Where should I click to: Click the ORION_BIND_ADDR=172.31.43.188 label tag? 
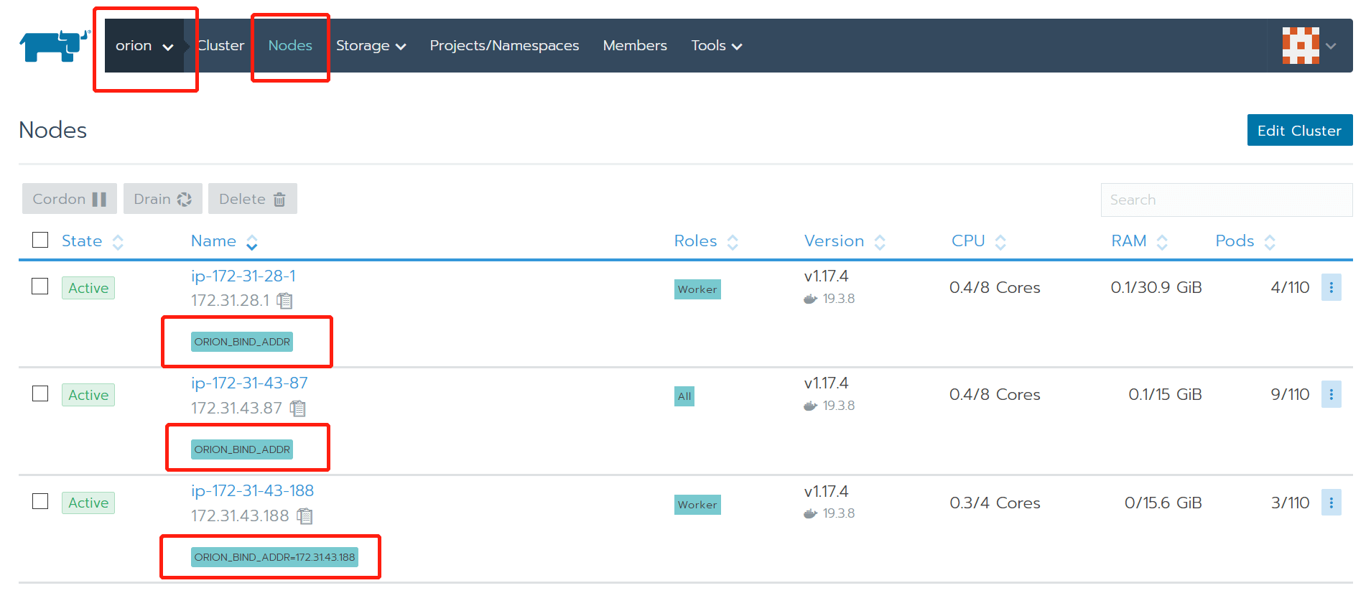[274, 557]
